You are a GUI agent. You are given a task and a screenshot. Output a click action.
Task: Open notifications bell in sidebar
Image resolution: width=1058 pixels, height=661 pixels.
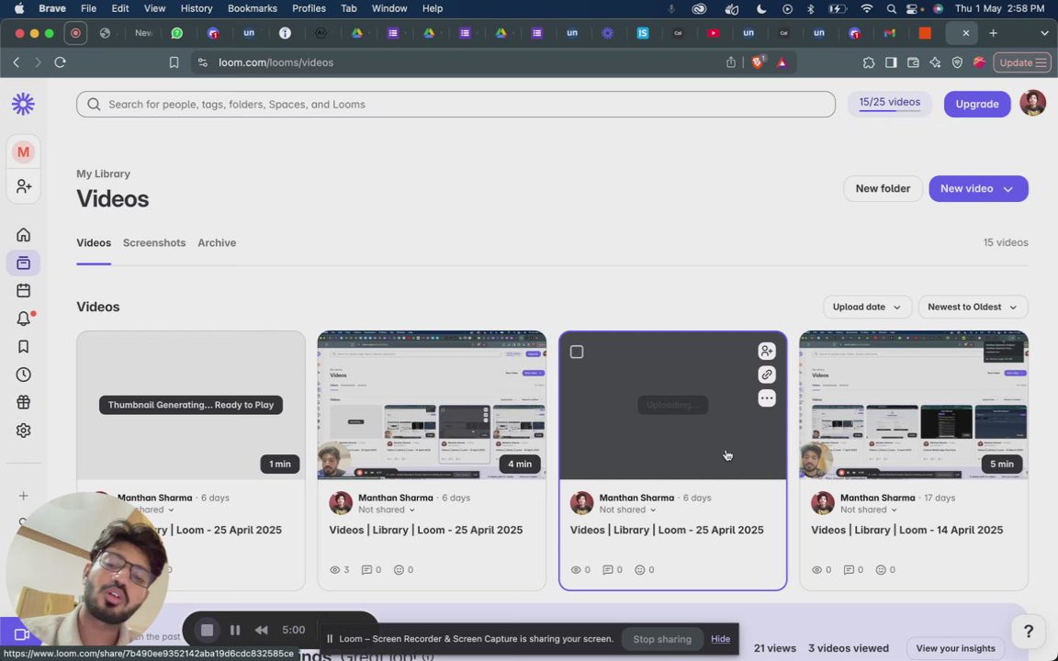(x=23, y=319)
